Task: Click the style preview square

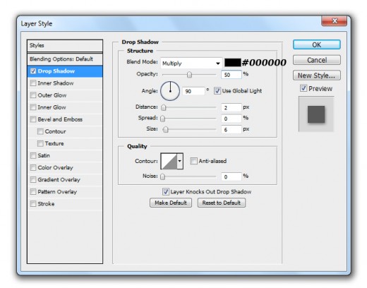Action: point(316,114)
